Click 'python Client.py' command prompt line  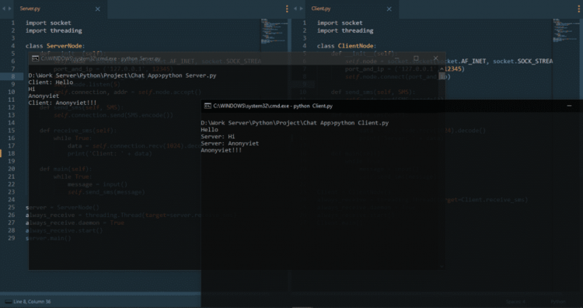point(295,123)
